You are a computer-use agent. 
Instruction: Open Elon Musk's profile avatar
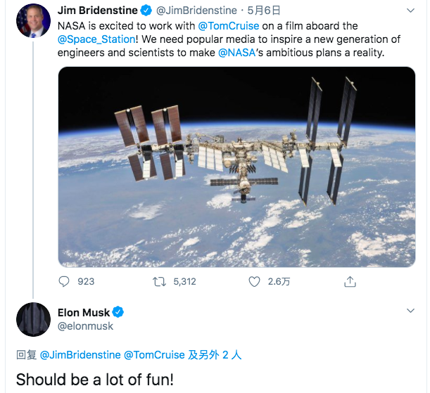tap(34, 320)
